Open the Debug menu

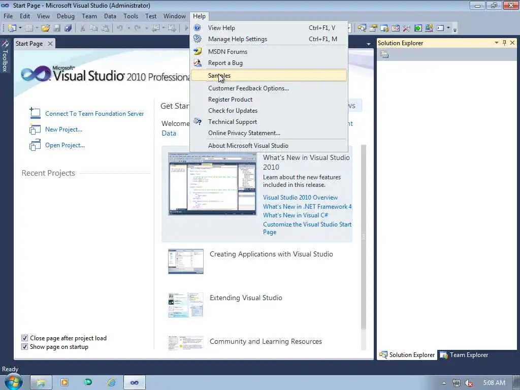coord(66,16)
